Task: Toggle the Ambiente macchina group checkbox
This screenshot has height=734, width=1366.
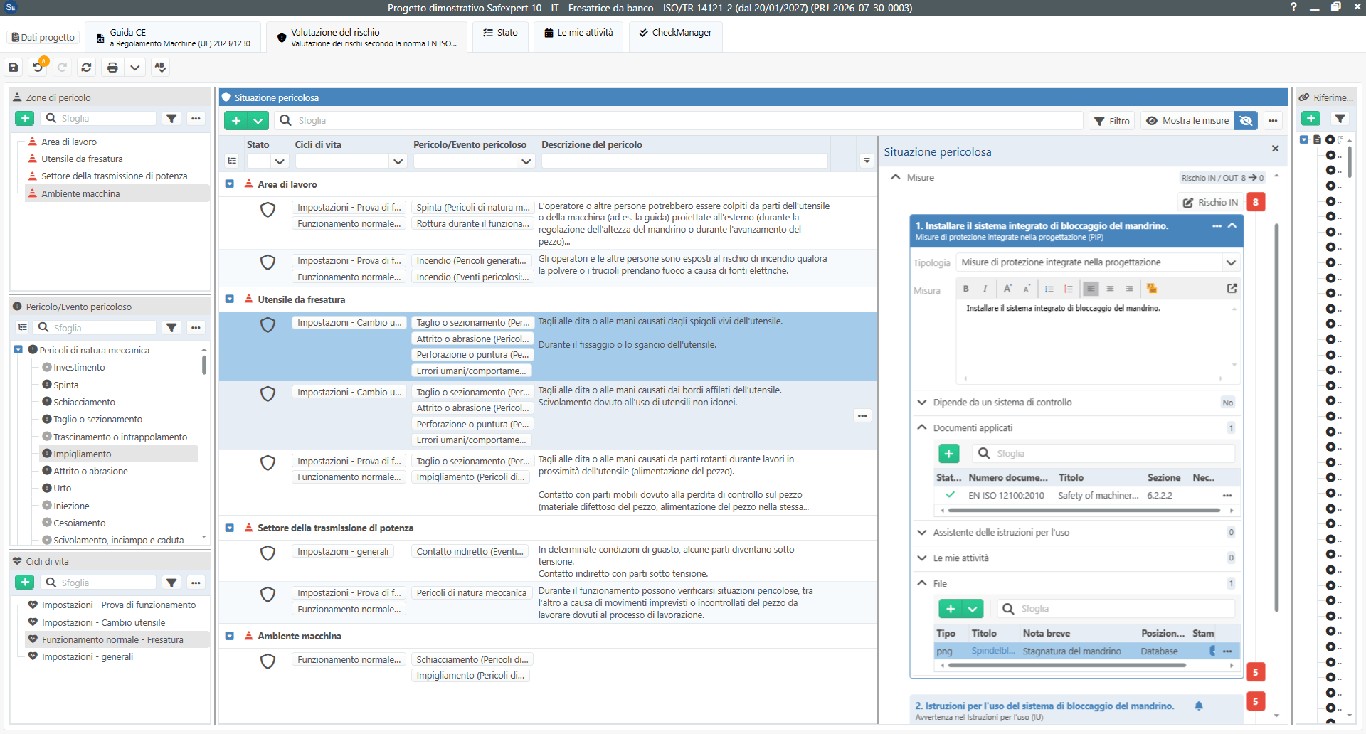Action: pyautogui.click(x=230, y=635)
